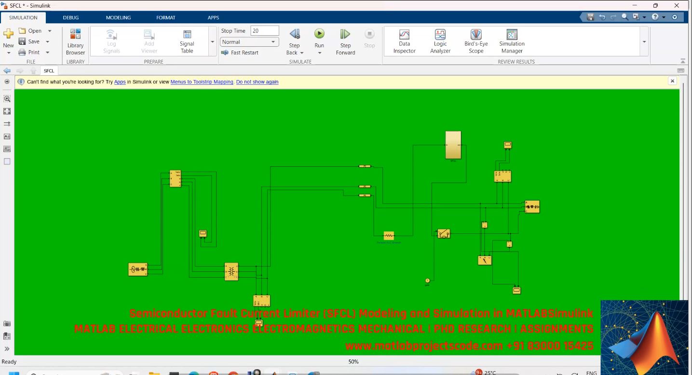
Task: Open the Library Browser
Action: click(75, 40)
